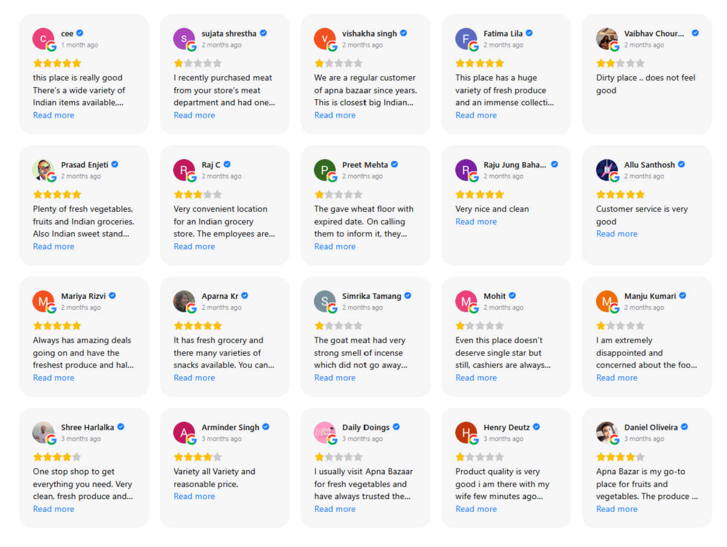Click Vaibhav Chour's profile photo
This screenshot has width=727, height=547.
point(607,39)
